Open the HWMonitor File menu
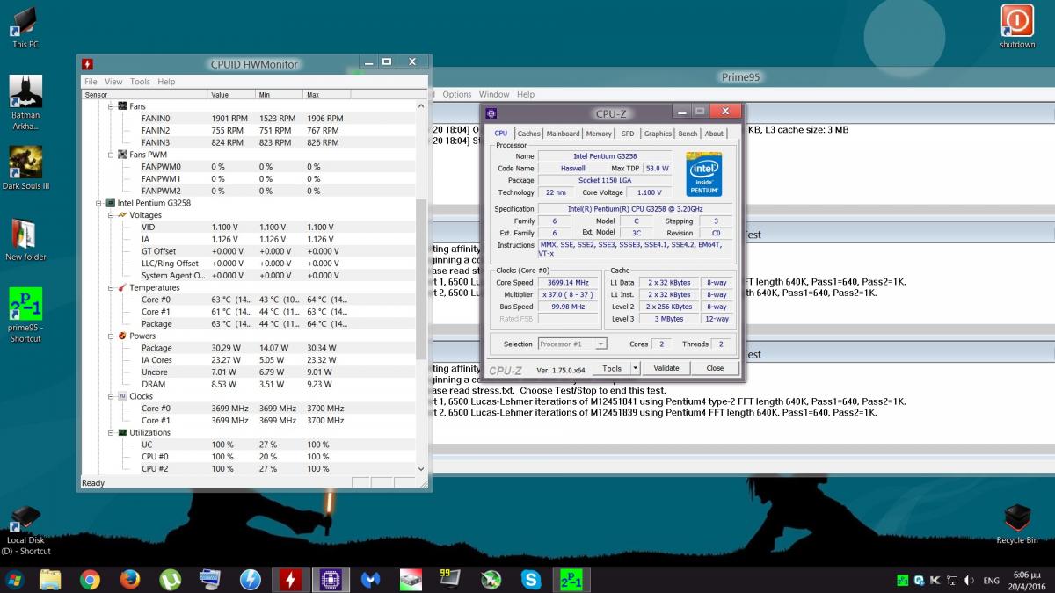 pos(91,82)
